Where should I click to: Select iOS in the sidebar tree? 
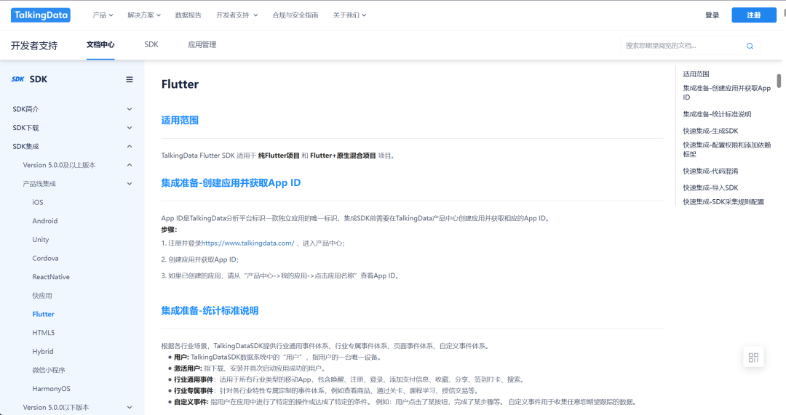(38, 202)
